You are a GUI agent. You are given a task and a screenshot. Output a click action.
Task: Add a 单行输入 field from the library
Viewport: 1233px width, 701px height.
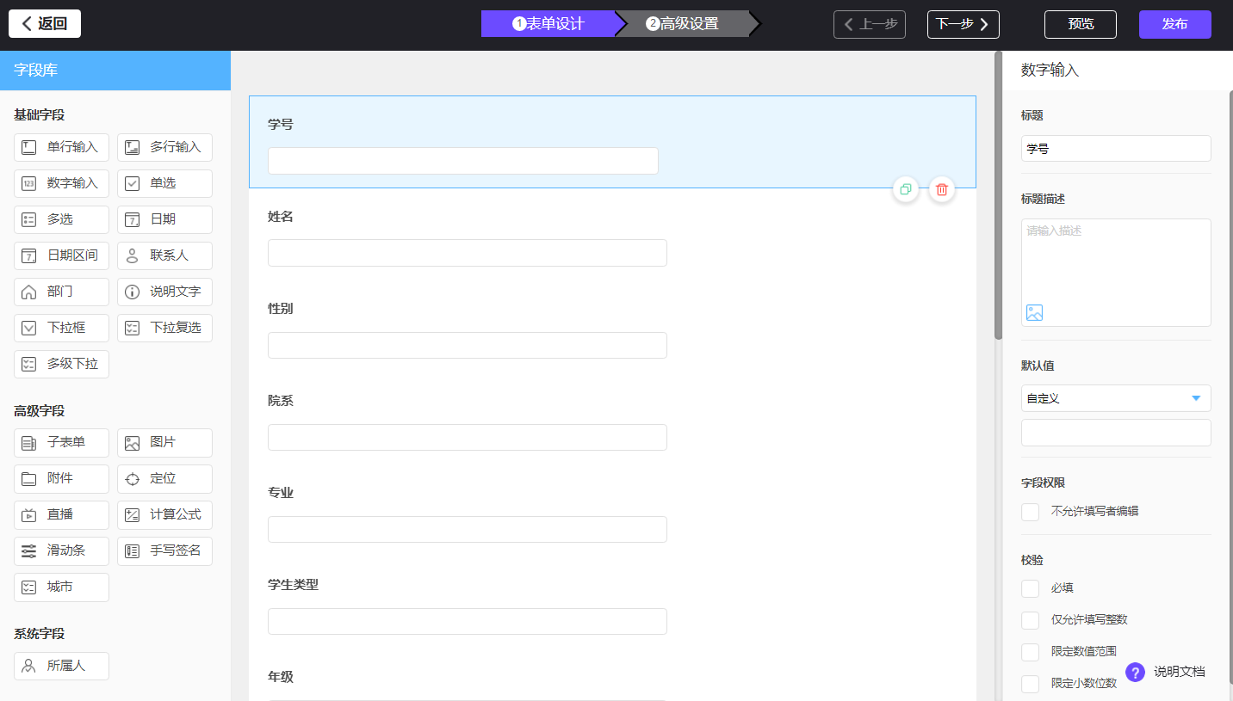(x=62, y=147)
